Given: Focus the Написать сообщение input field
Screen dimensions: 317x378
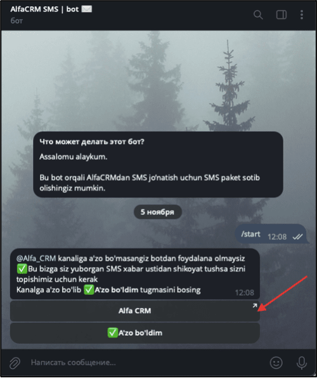Looking at the screenshot, I should tap(145, 363).
